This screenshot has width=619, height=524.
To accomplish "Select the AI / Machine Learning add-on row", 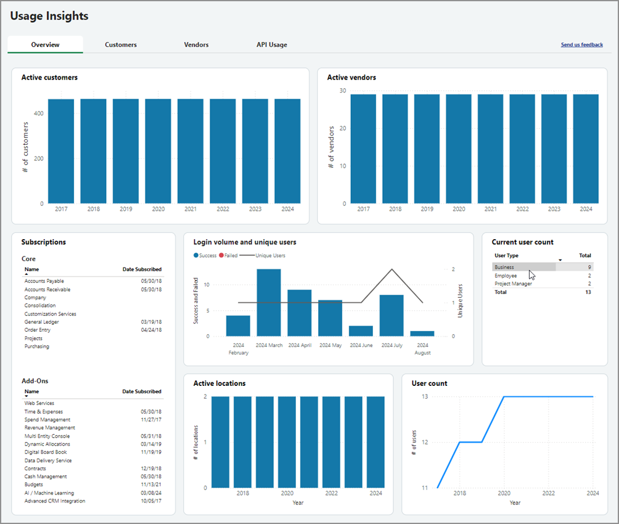I will click(49, 493).
